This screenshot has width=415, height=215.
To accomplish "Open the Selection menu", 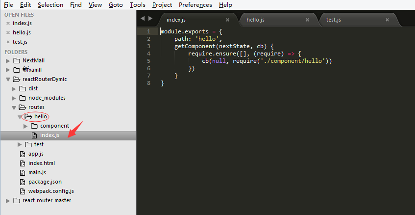I will click(50, 5).
